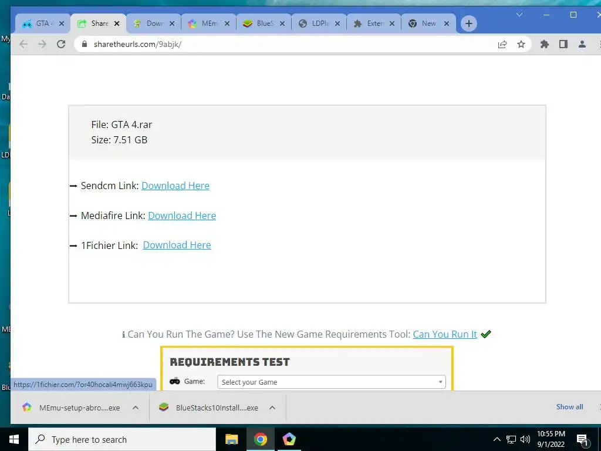601x451 pixels.
Task: Close the MEmu tab
Action: click(227, 23)
